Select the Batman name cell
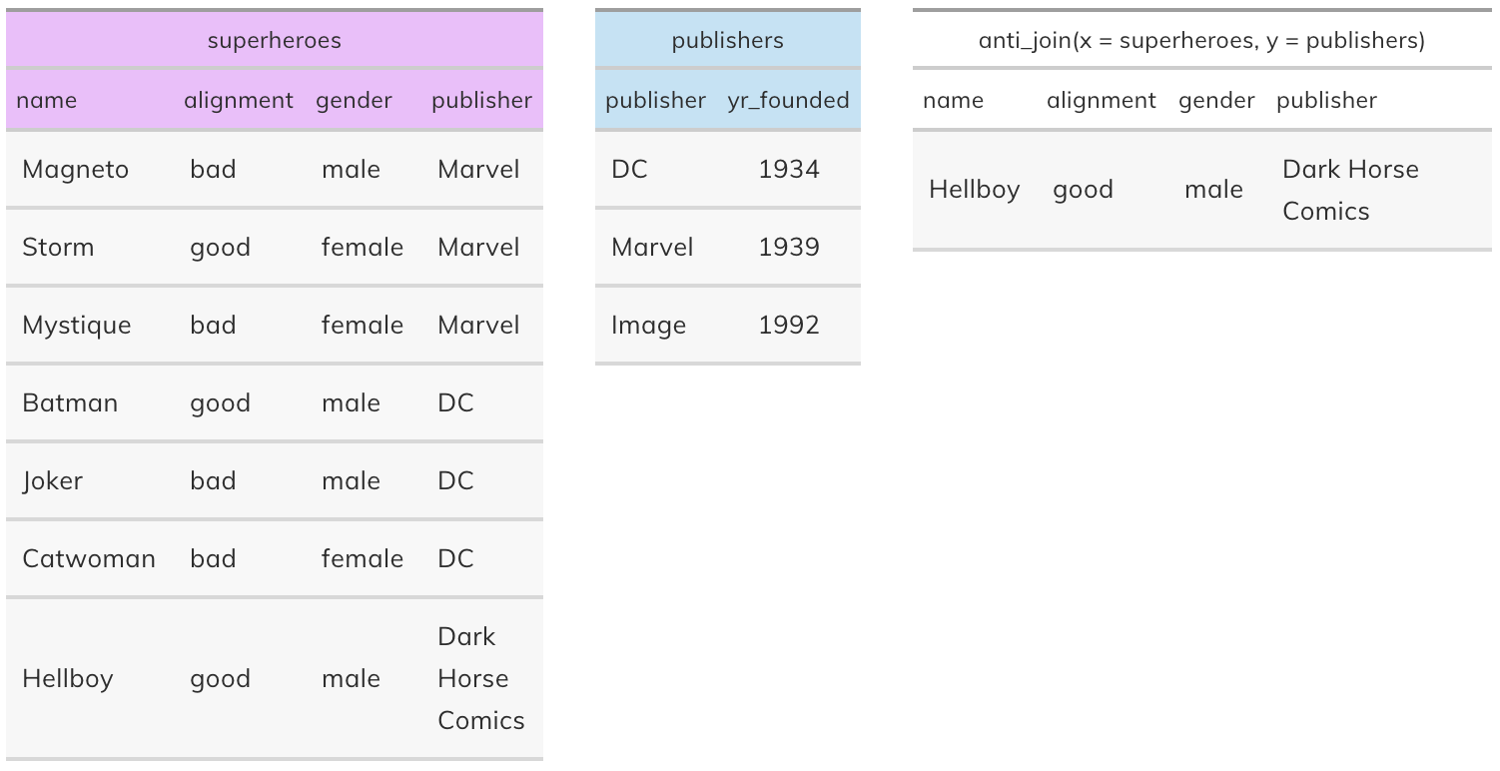1500x771 pixels. tap(70, 402)
